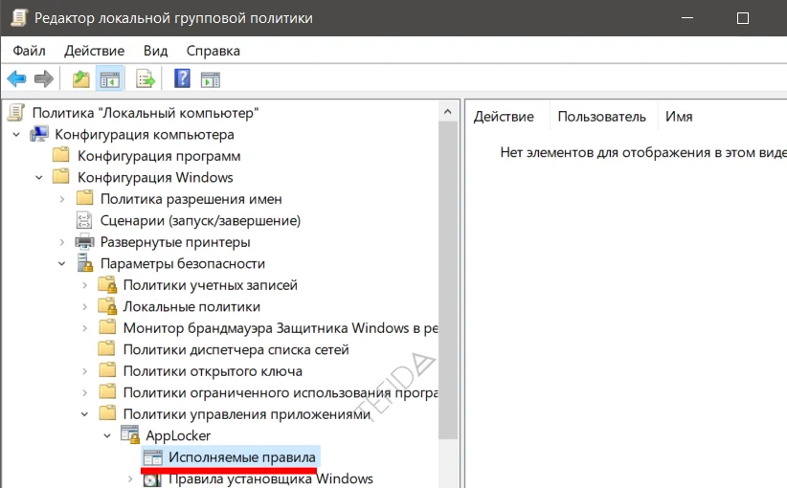Click the computer icon of Конфигурация компьютера

click(39, 134)
